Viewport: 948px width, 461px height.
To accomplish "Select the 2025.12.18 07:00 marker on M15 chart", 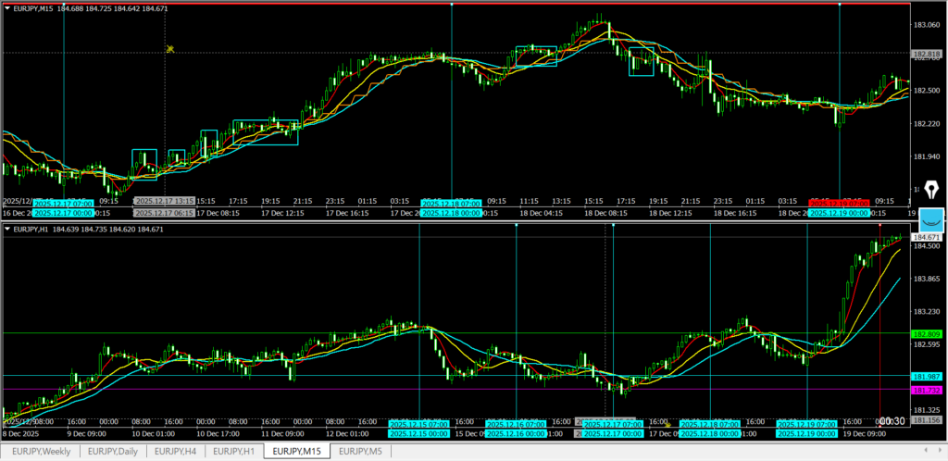I will (451, 203).
